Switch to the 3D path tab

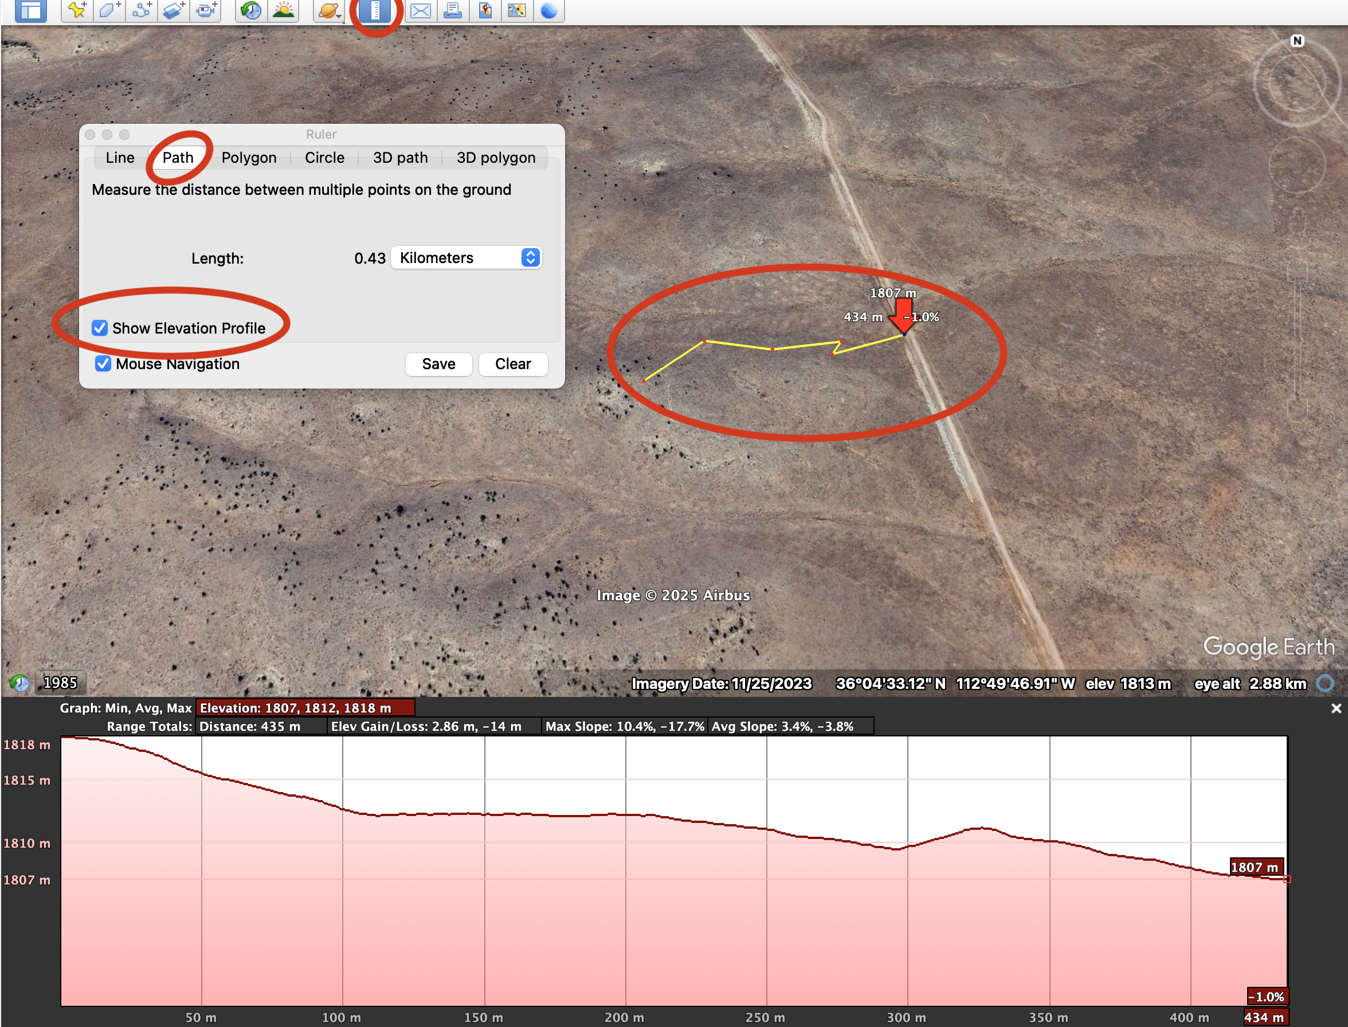click(401, 158)
